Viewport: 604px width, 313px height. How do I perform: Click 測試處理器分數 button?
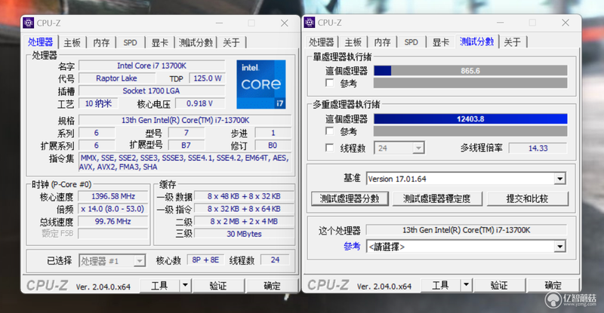click(x=350, y=198)
